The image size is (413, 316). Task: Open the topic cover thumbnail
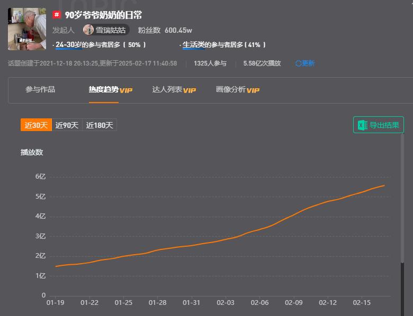coord(27,29)
